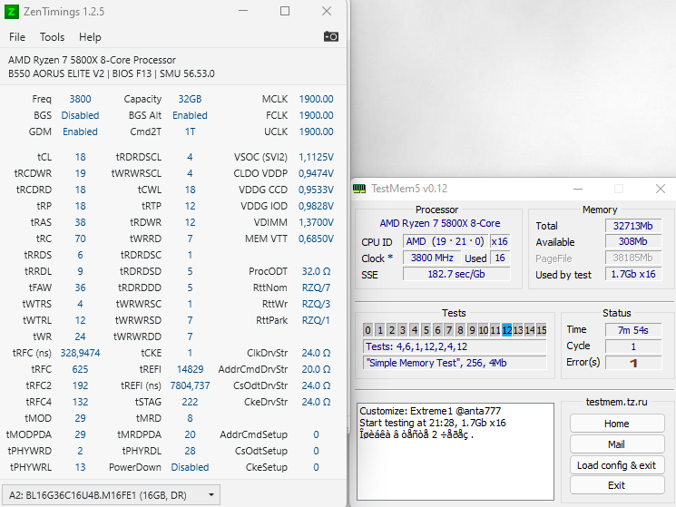
Task: Expand the A2 memory module dropdown
Action: [112, 495]
